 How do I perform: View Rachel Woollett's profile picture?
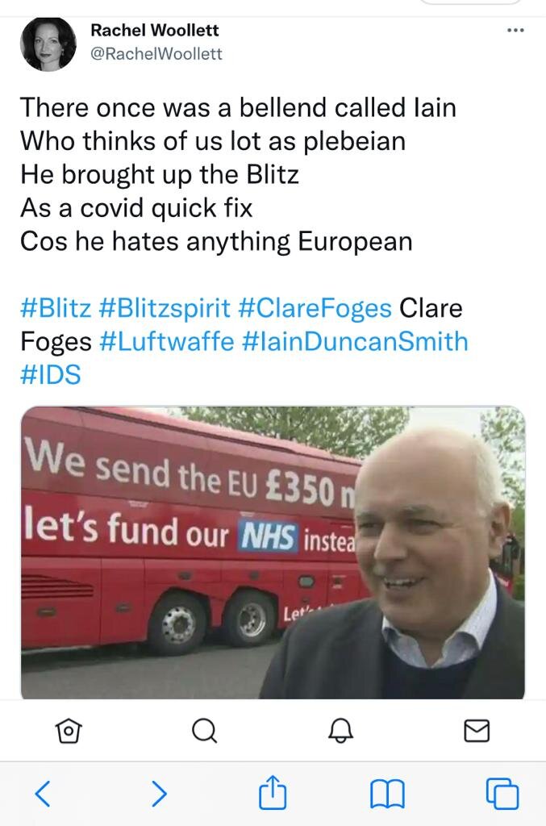tap(48, 44)
